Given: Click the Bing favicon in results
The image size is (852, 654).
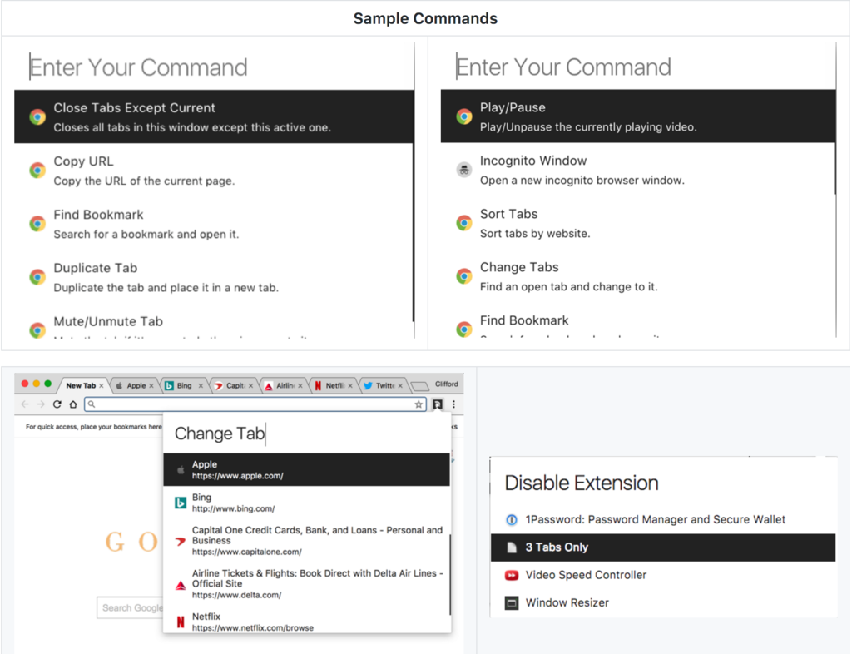Looking at the screenshot, I should 181,503.
